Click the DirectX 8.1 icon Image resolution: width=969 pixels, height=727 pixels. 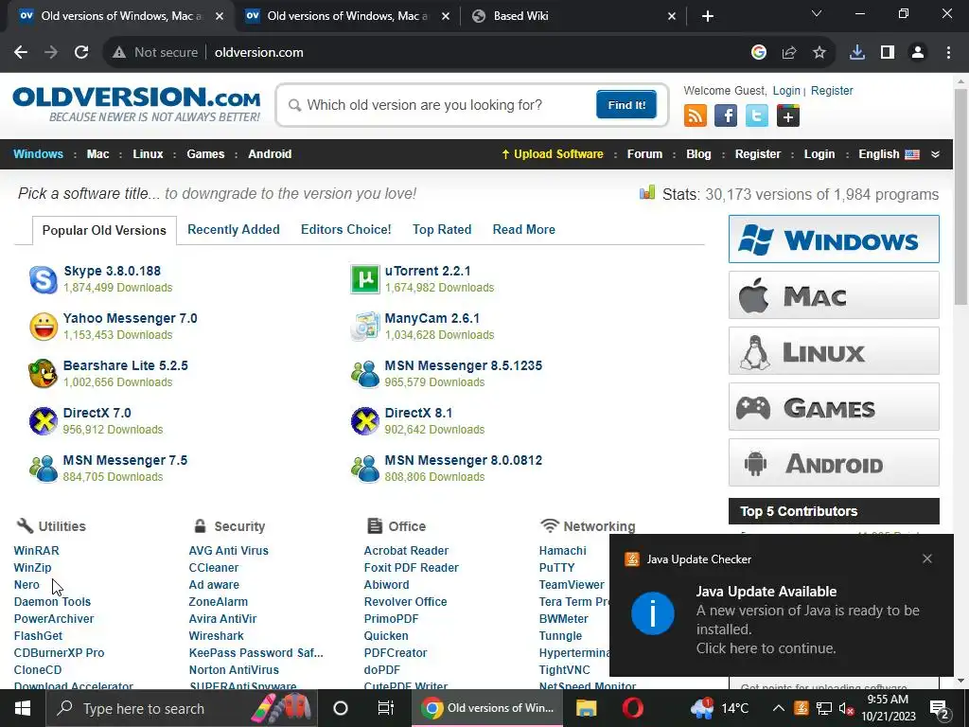click(364, 421)
